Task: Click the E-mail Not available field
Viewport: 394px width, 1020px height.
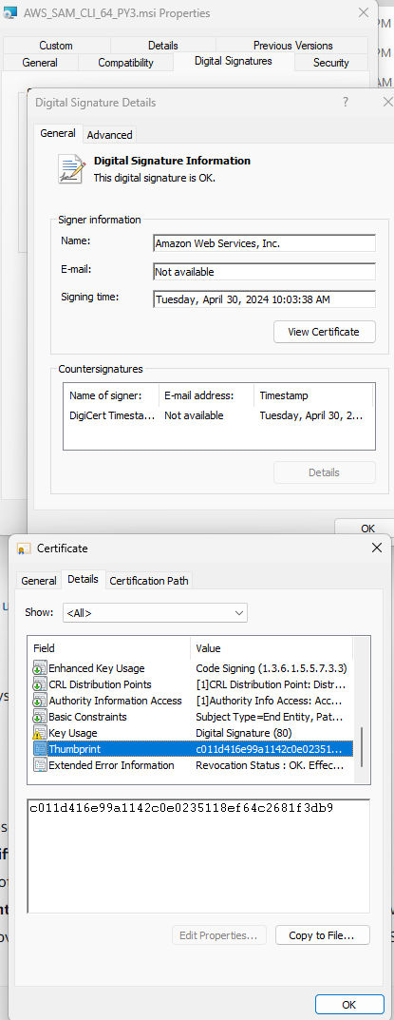Action: coord(265,271)
